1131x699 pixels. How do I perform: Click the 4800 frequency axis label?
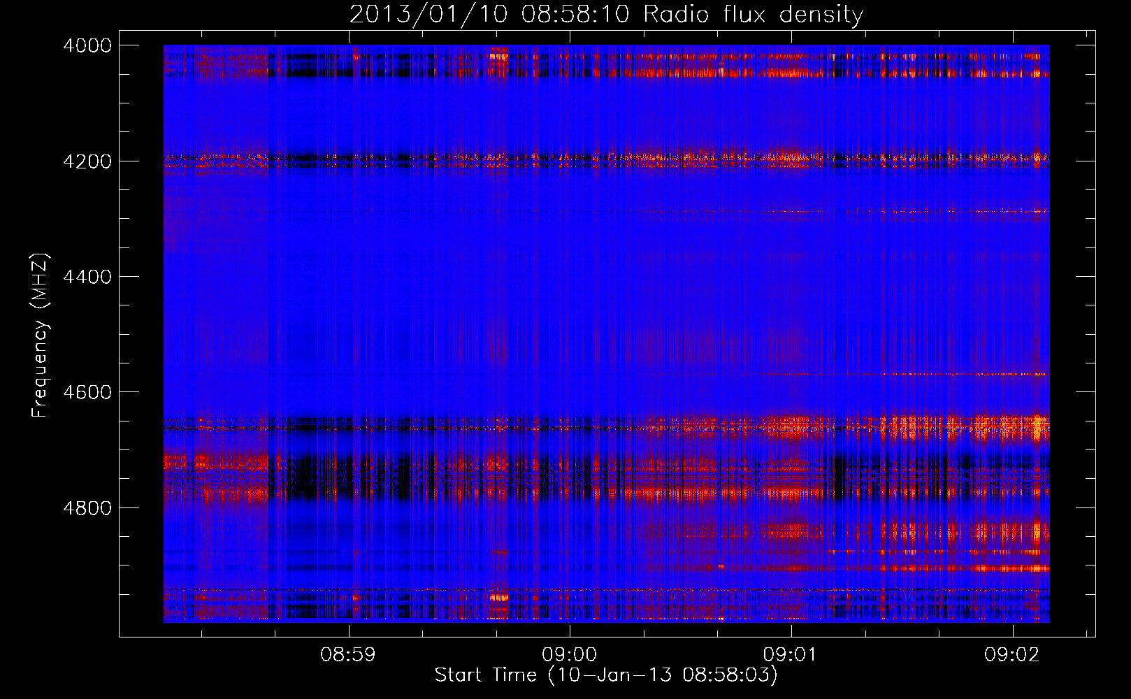[x=87, y=508]
